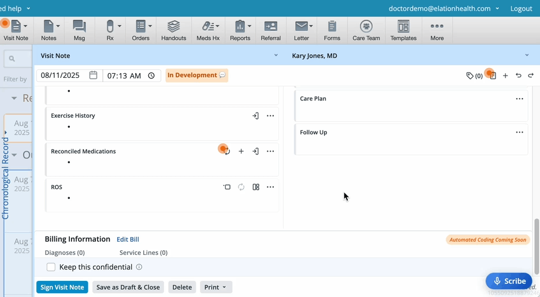Click the search magnifier icon

[x=12, y=59]
